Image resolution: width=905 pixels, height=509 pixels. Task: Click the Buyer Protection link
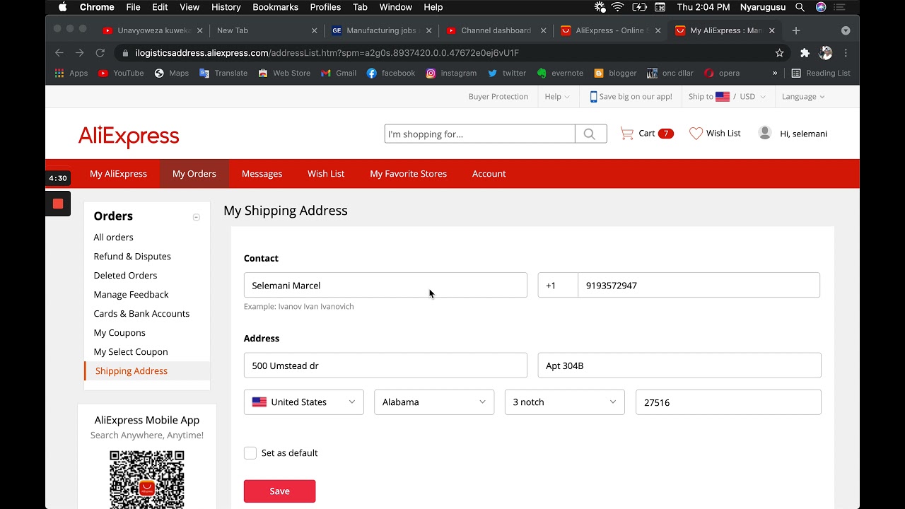click(498, 97)
